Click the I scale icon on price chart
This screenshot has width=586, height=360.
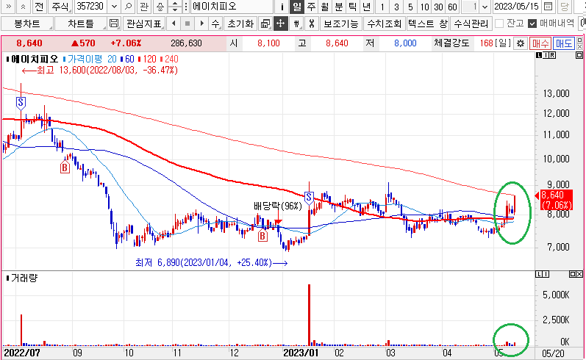[546, 55]
